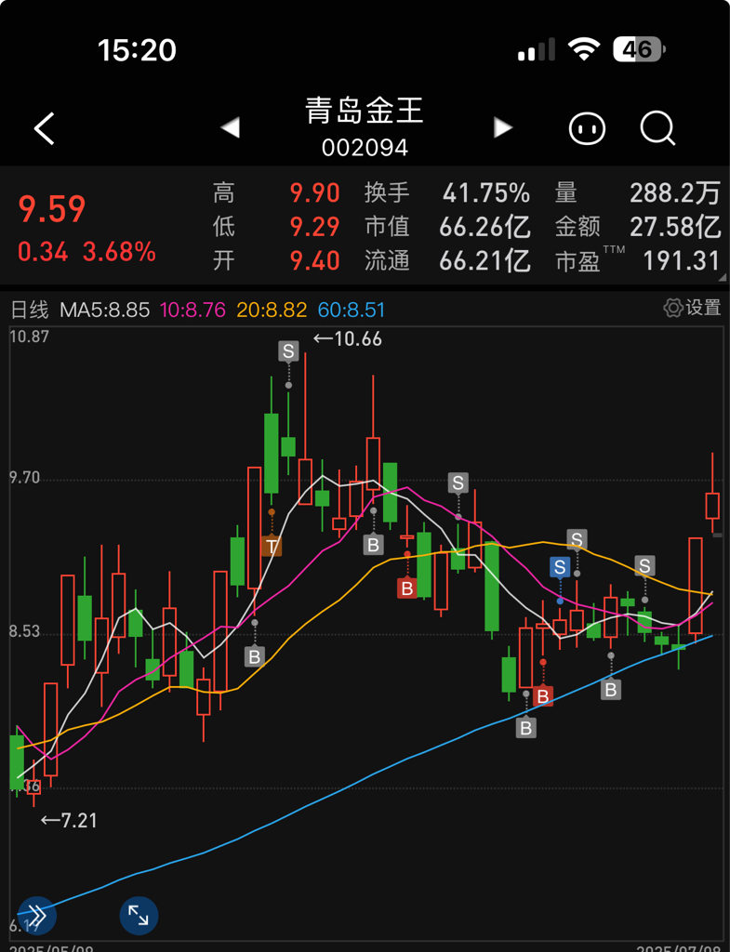Tap the blue S sell marker
730x952 pixels.
[560, 567]
